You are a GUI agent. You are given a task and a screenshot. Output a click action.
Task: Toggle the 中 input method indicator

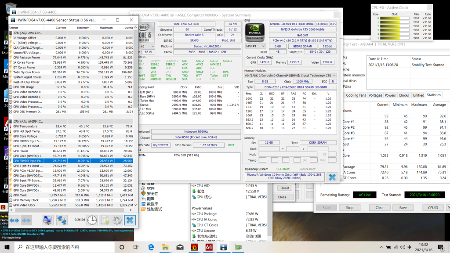(x=410, y=247)
